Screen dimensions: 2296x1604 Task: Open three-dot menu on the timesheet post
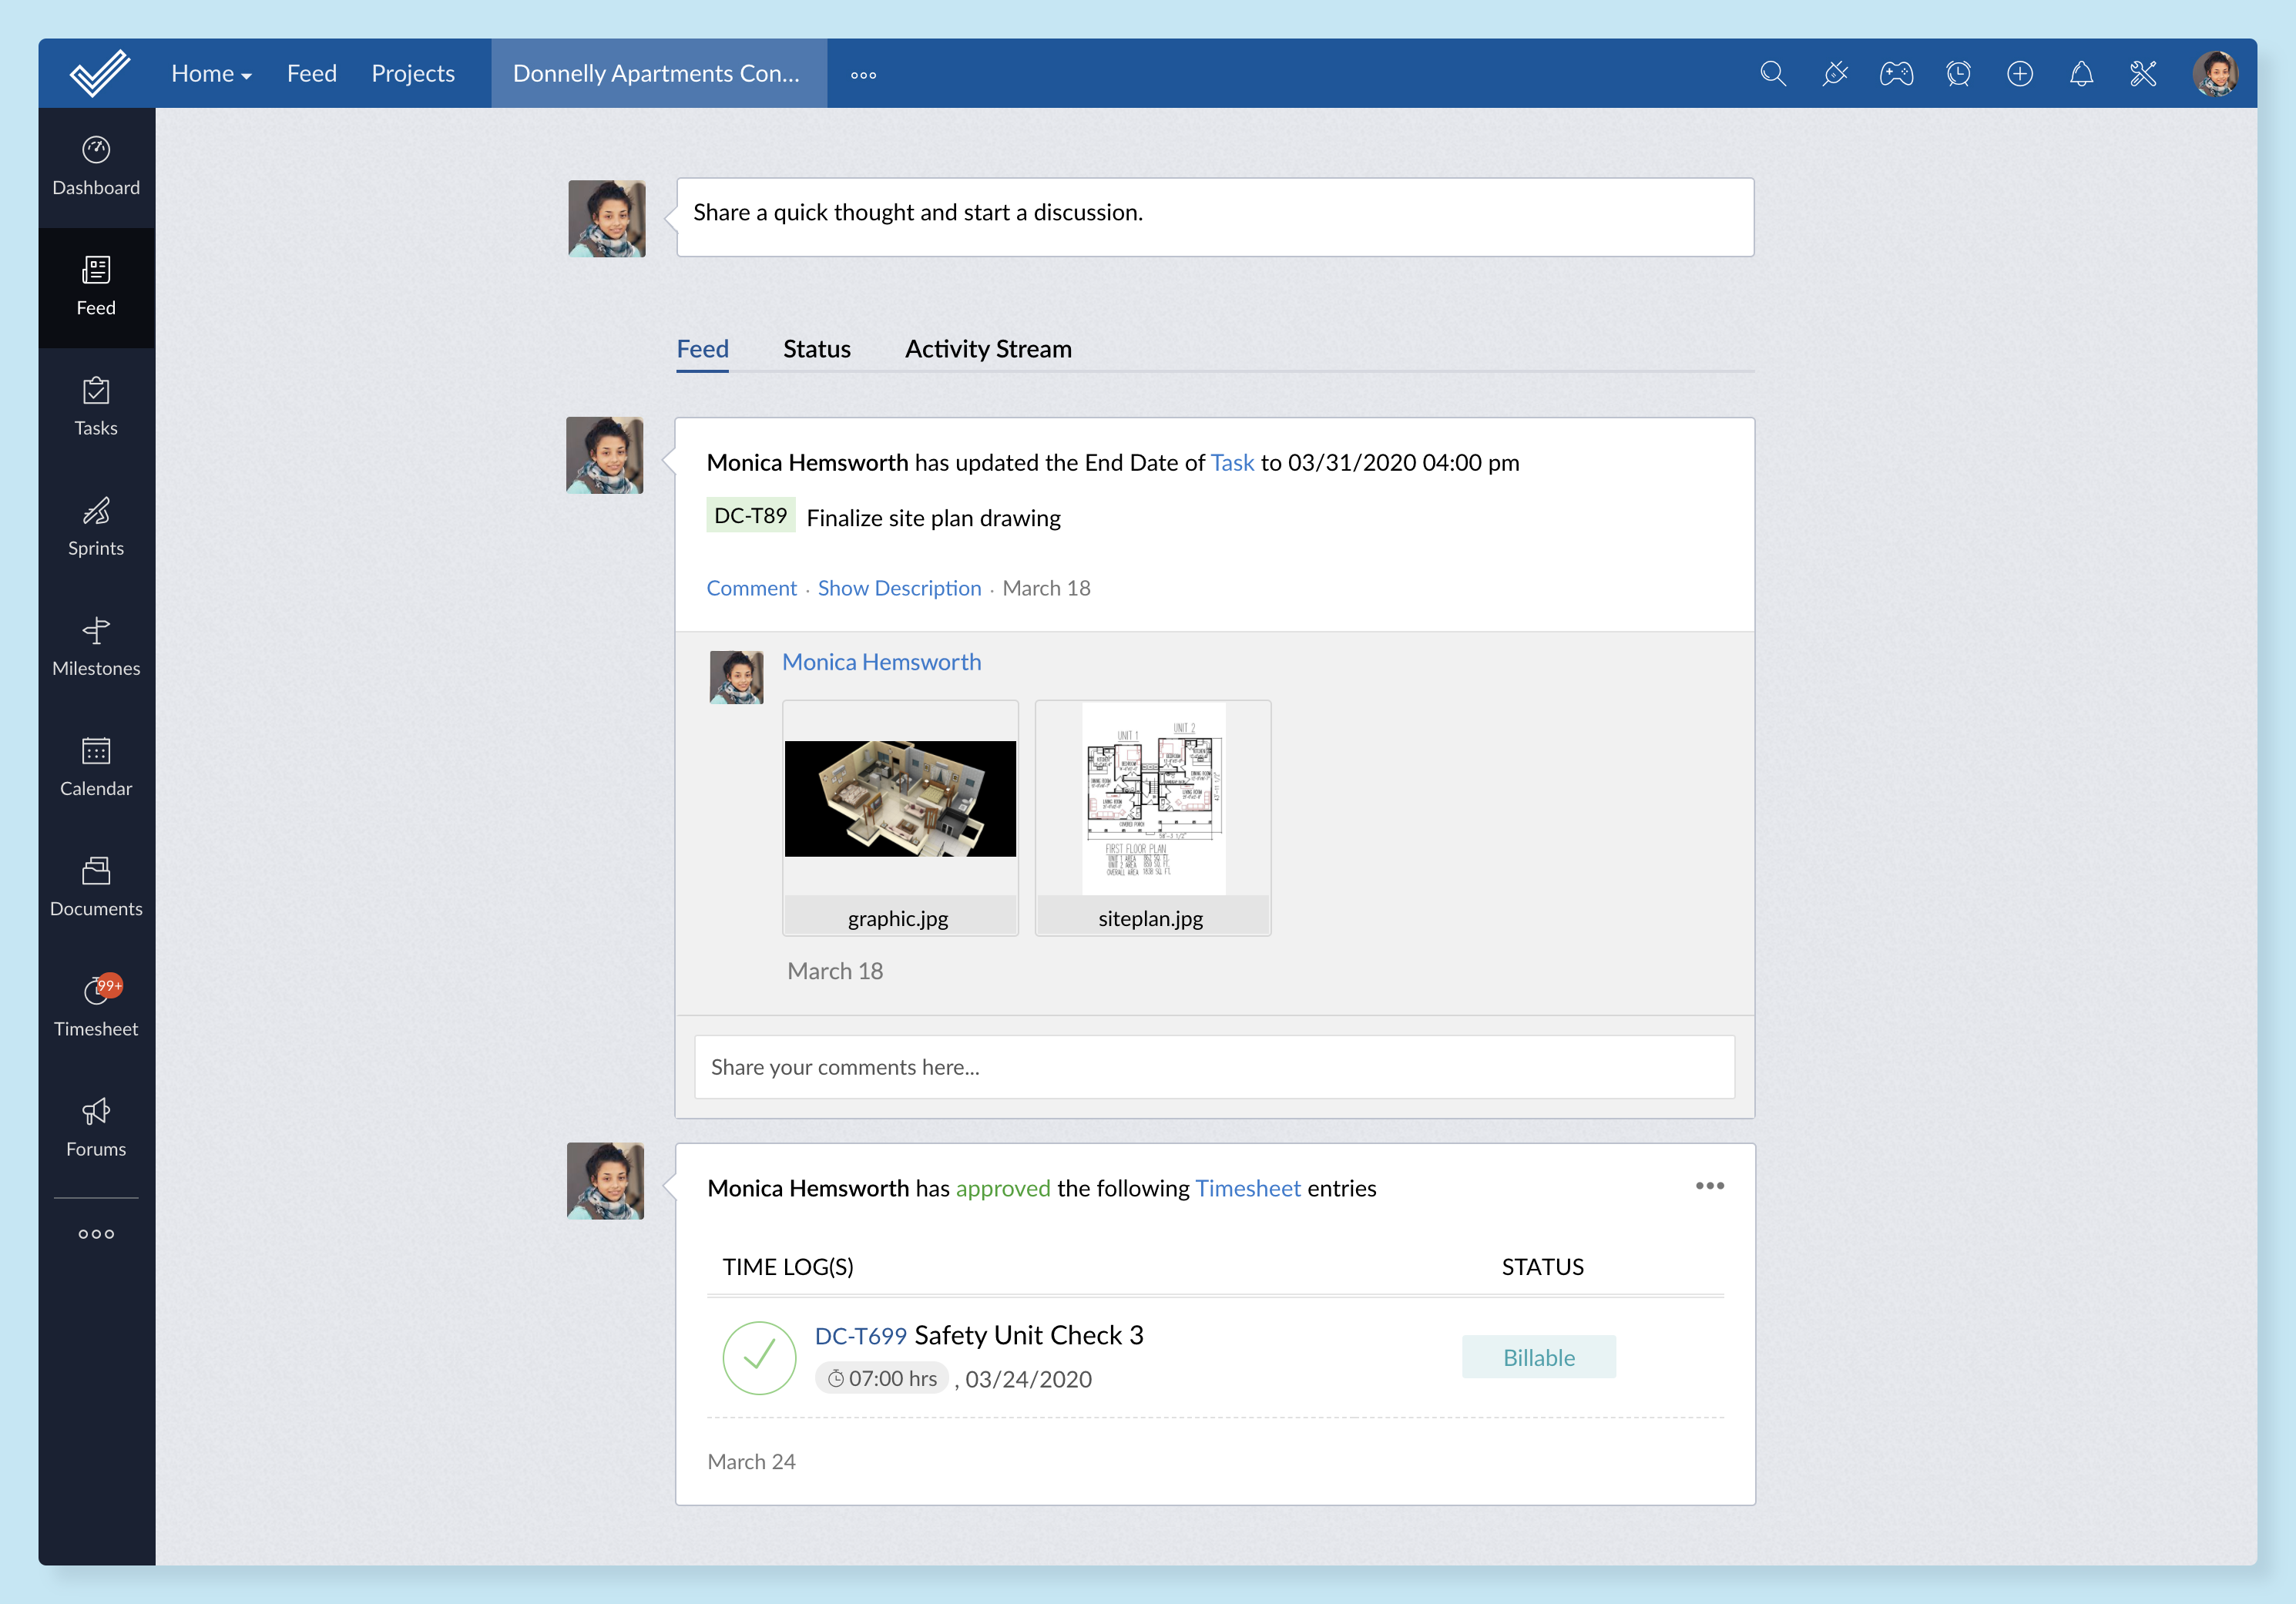[x=1709, y=1185]
